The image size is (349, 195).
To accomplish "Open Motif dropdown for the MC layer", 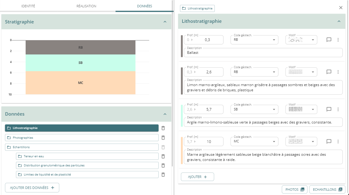I will coord(313,142).
